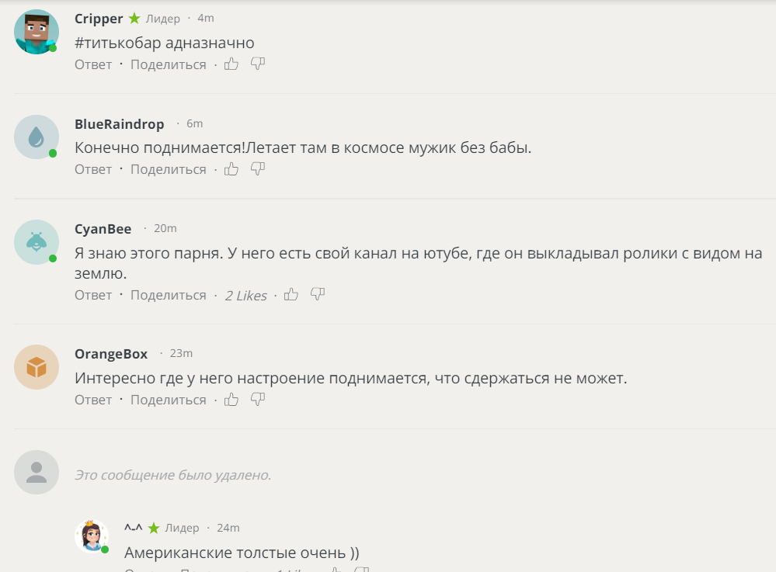Like Cripper's comment with thumbs up
The width and height of the screenshot is (776, 572).
coord(231,64)
